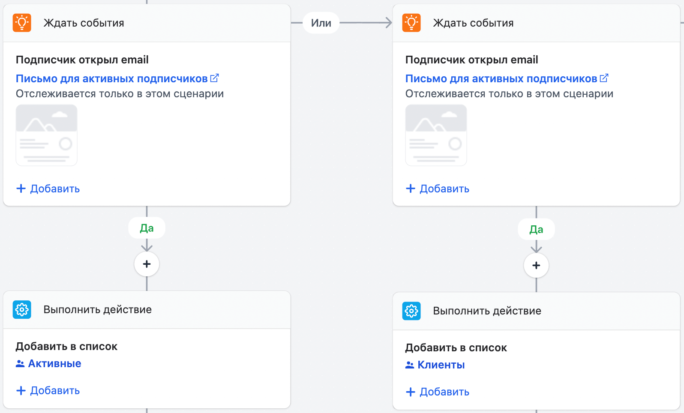Click 'Добавить' in right wait-event block
Viewport: 684px width, 413px height.
438,189
